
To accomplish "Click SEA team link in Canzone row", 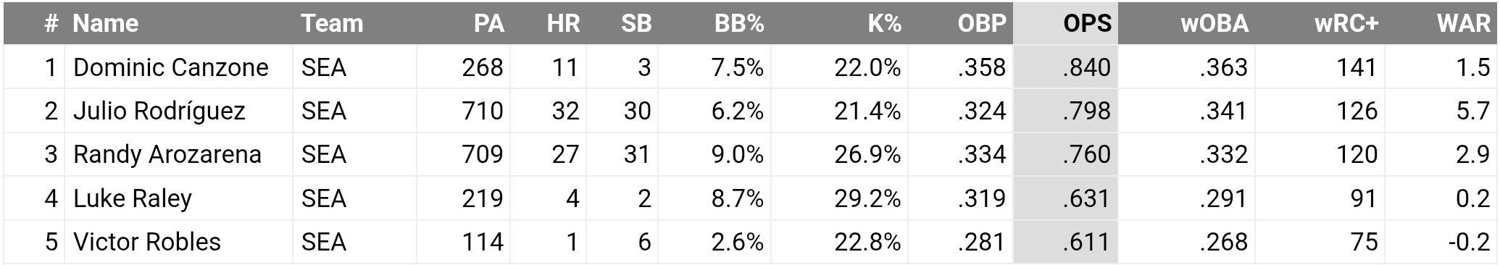I will [x=324, y=67].
